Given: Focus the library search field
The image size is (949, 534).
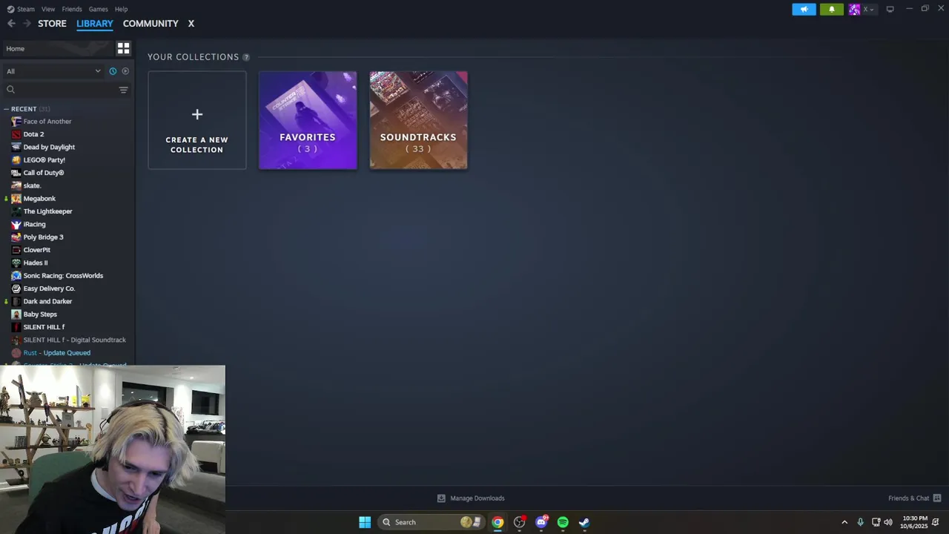Looking at the screenshot, I should (x=59, y=90).
